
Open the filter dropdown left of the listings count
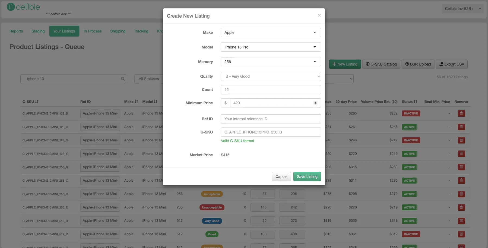pyautogui.click(x=339, y=79)
